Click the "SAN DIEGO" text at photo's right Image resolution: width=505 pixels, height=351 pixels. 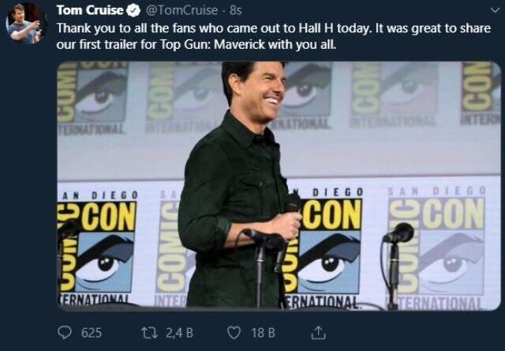(x=436, y=191)
